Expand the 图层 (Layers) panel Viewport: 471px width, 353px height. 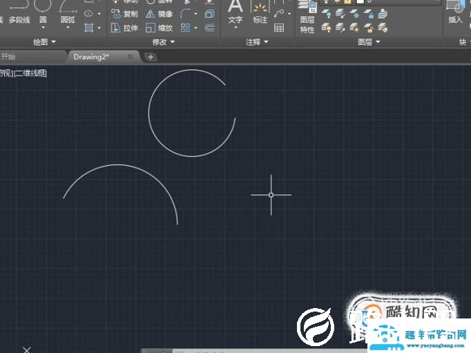[369, 42]
